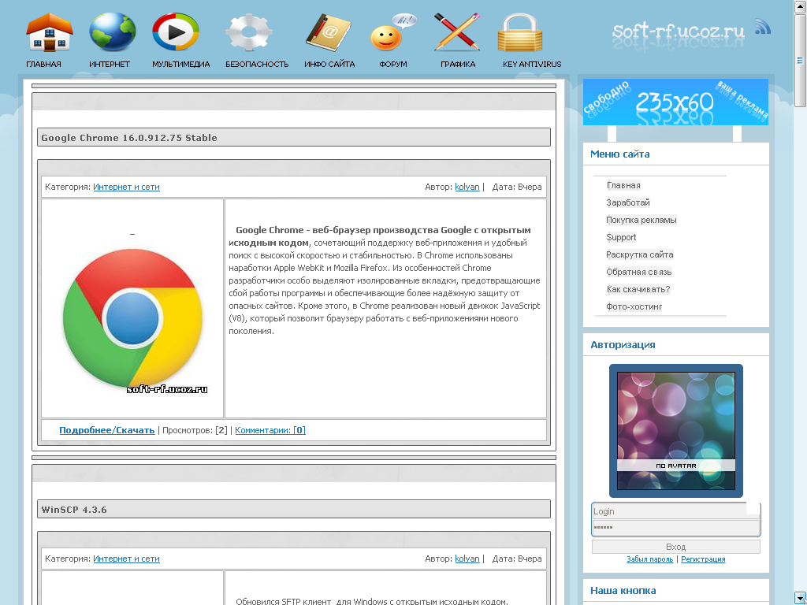Open the globe ИНТЕРНЕТ icon
Image resolution: width=807 pixels, height=605 pixels.
(x=113, y=32)
